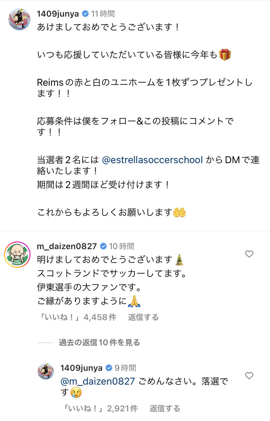Click the 11時間 timestamp on the caption

point(103,14)
